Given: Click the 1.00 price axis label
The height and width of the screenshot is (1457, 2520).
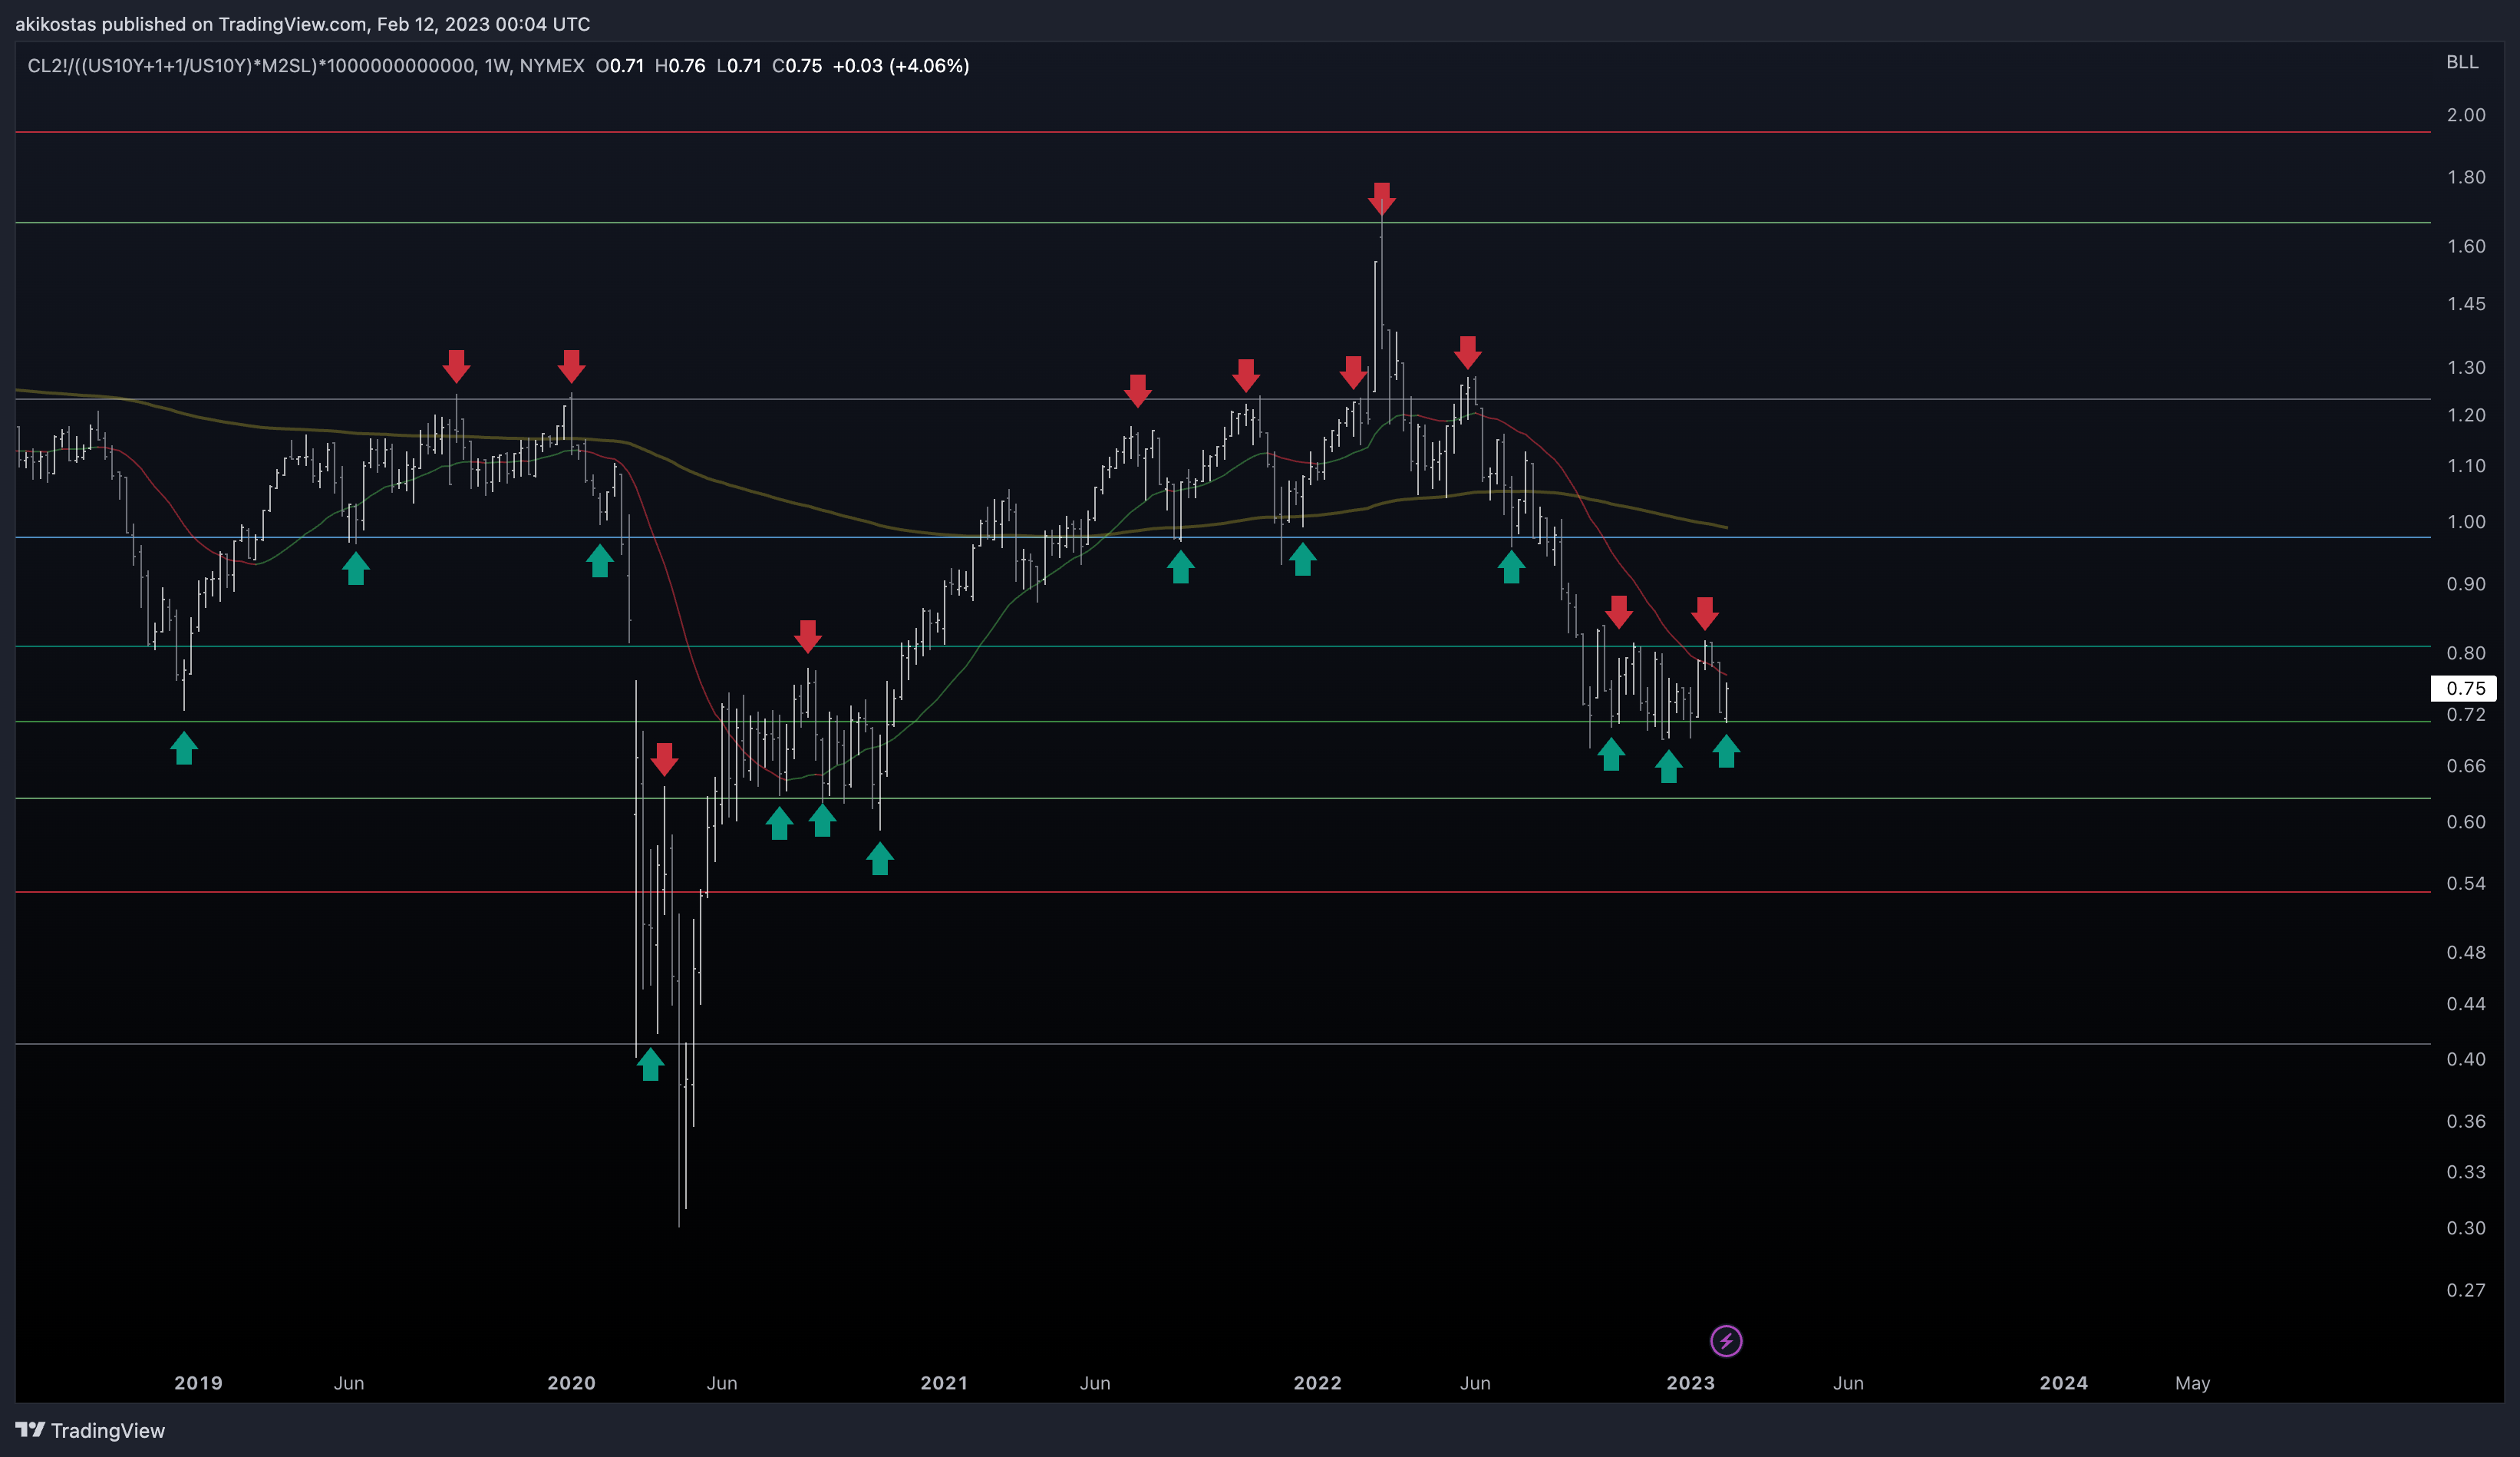Looking at the screenshot, I should (x=2466, y=522).
